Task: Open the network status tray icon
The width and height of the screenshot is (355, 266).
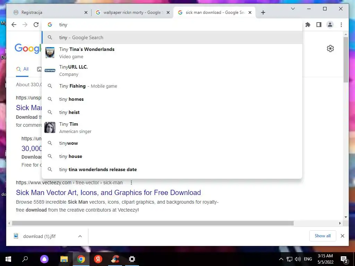Action: tap(289, 259)
